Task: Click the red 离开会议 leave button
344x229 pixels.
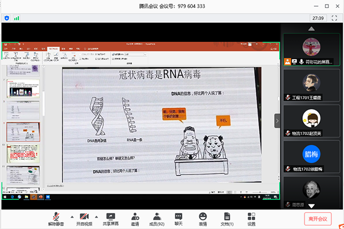Action: coord(318,218)
